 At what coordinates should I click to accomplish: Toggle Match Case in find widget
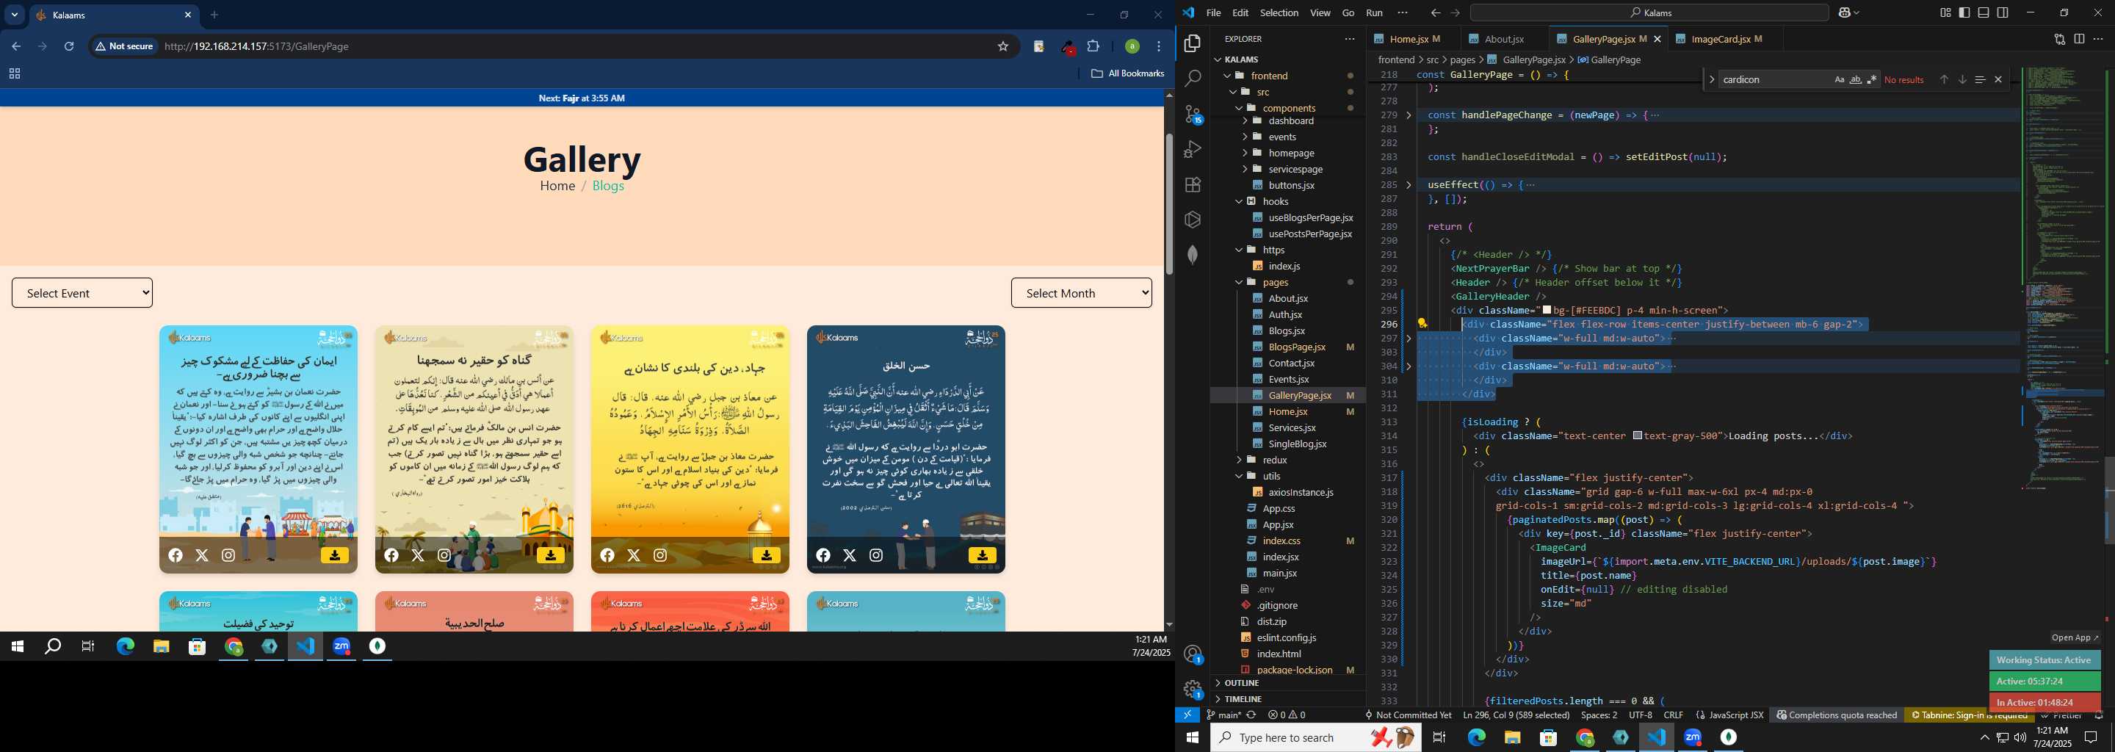click(1839, 79)
